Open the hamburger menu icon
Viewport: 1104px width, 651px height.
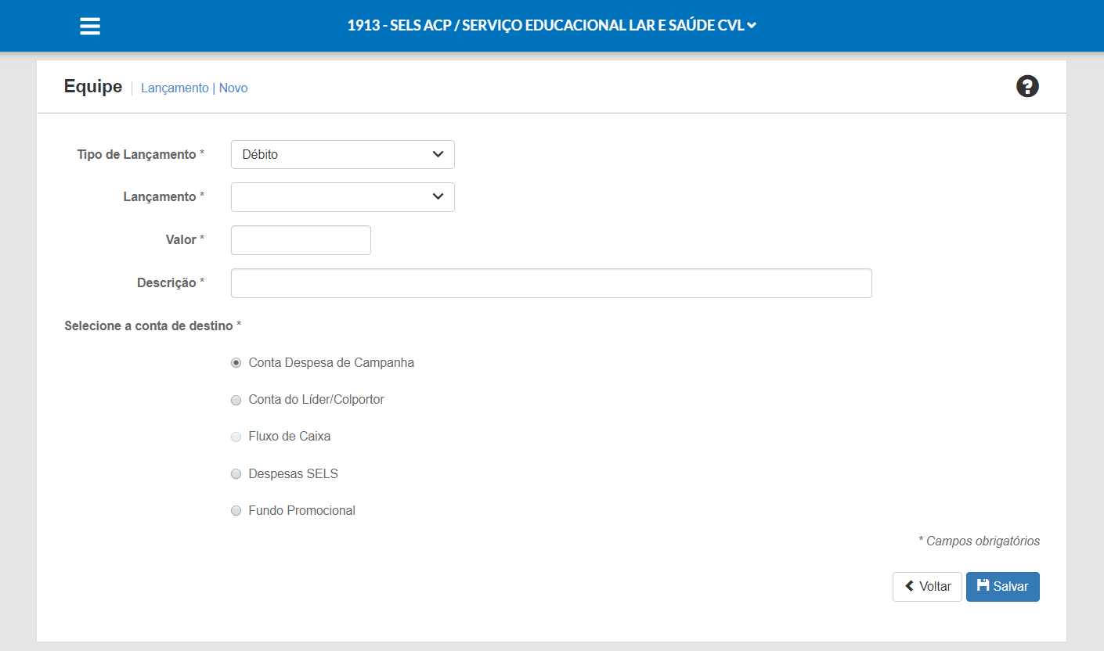coord(90,26)
